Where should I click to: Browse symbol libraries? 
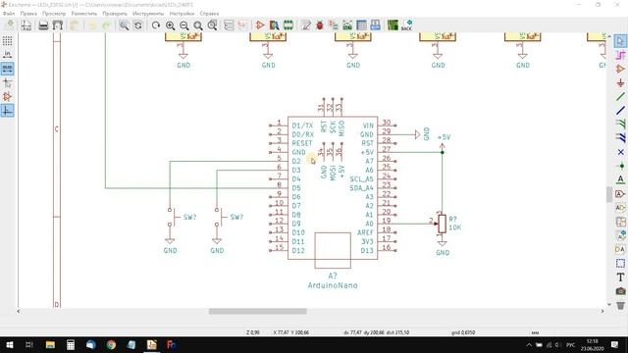click(x=274, y=25)
